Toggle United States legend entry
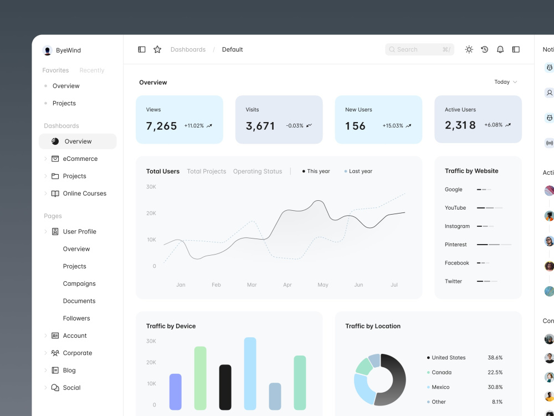This screenshot has height=416, width=554. (446, 358)
